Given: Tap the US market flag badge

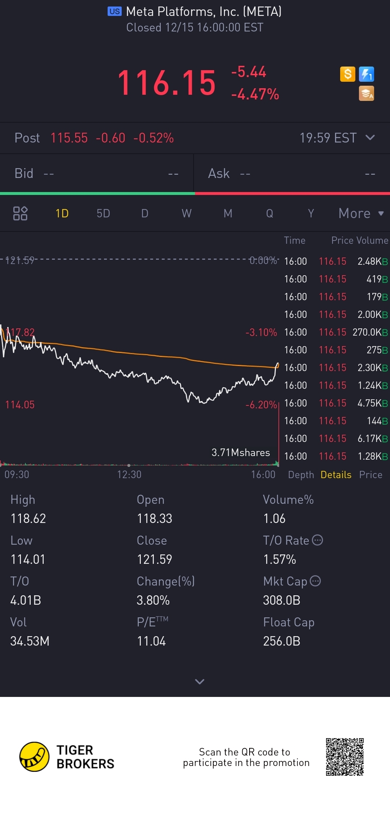Looking at the screenshot, I should [114, 11].
